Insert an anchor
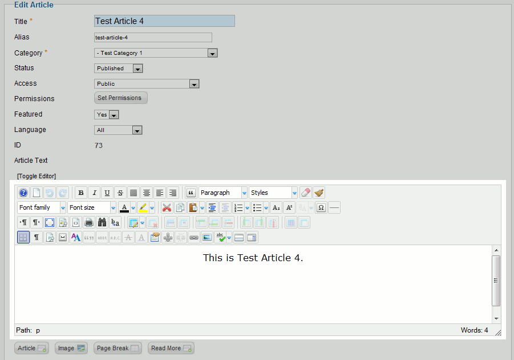 click(168, 237)
